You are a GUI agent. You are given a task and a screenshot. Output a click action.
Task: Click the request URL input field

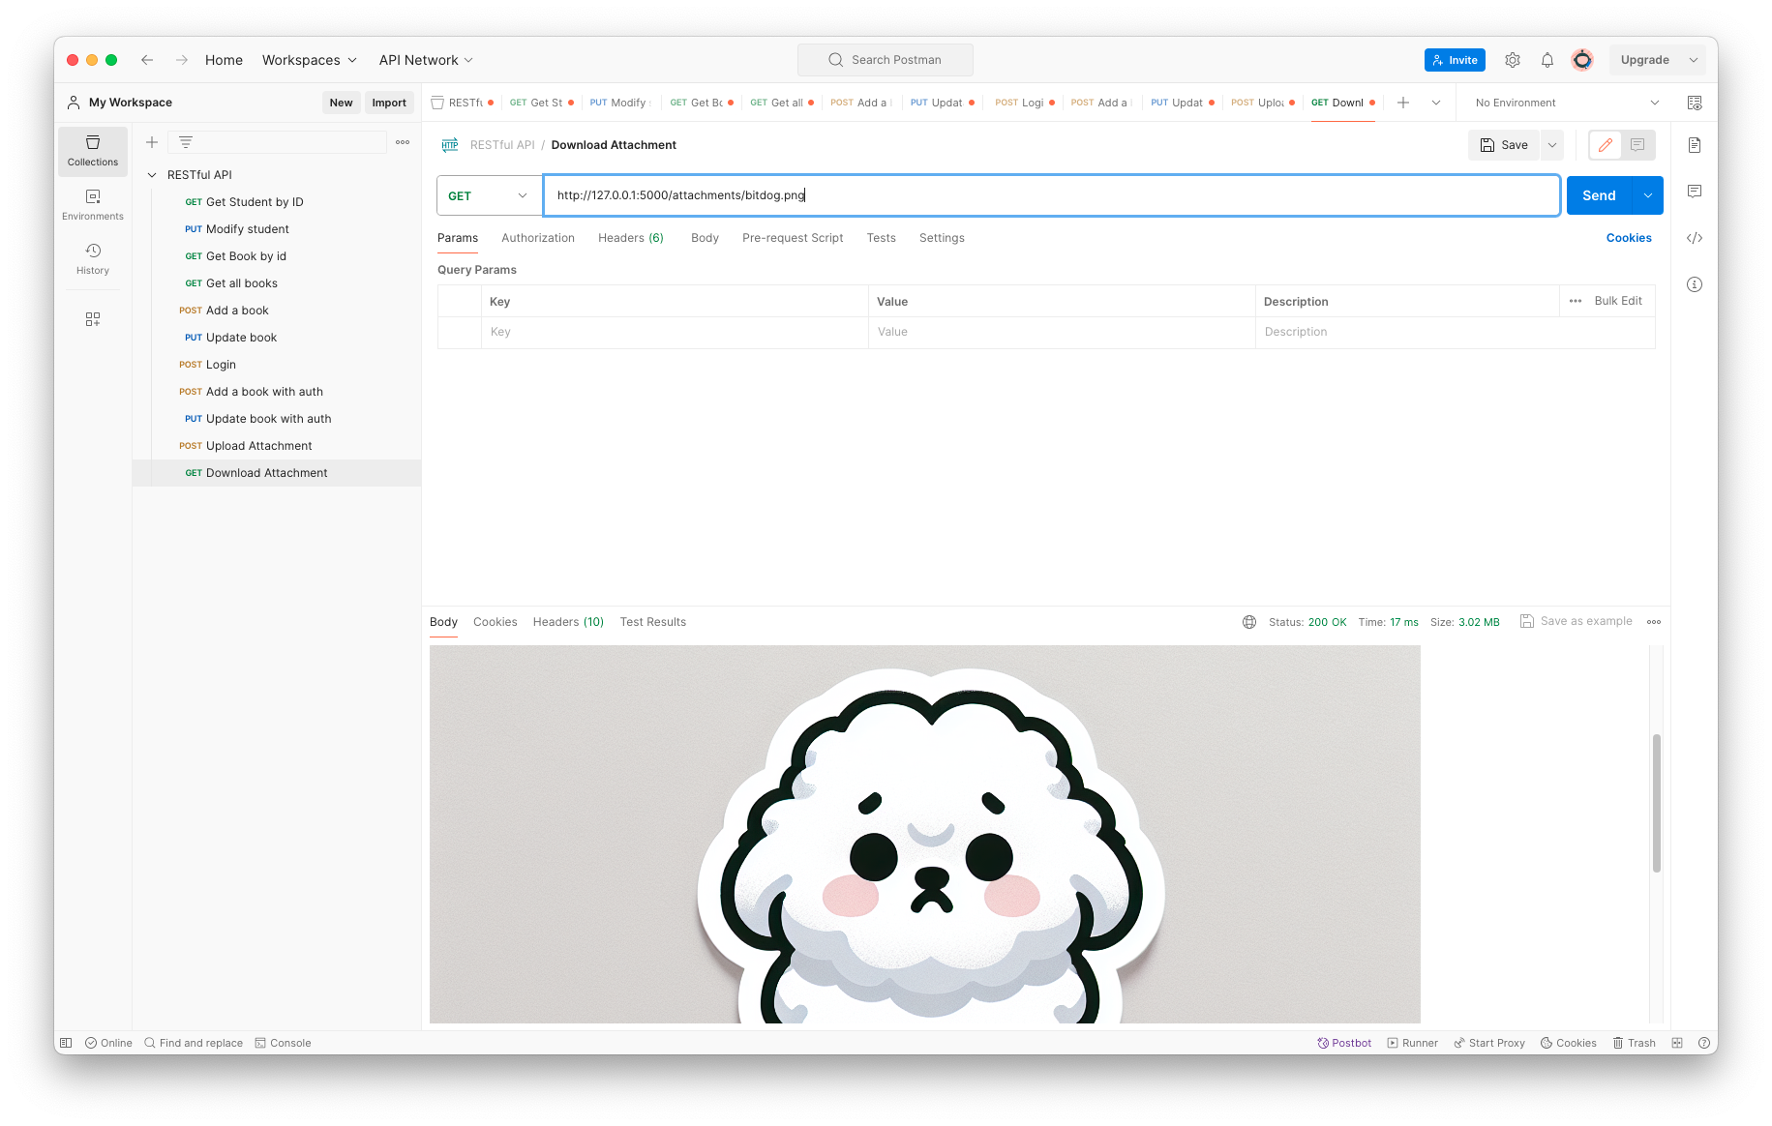pos(1052,195)
